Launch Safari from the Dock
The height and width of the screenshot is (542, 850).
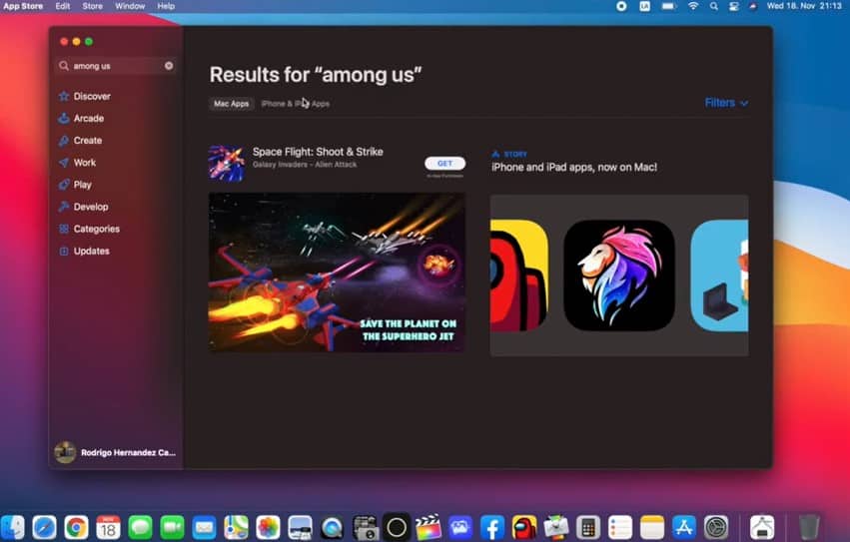(45, 527)
